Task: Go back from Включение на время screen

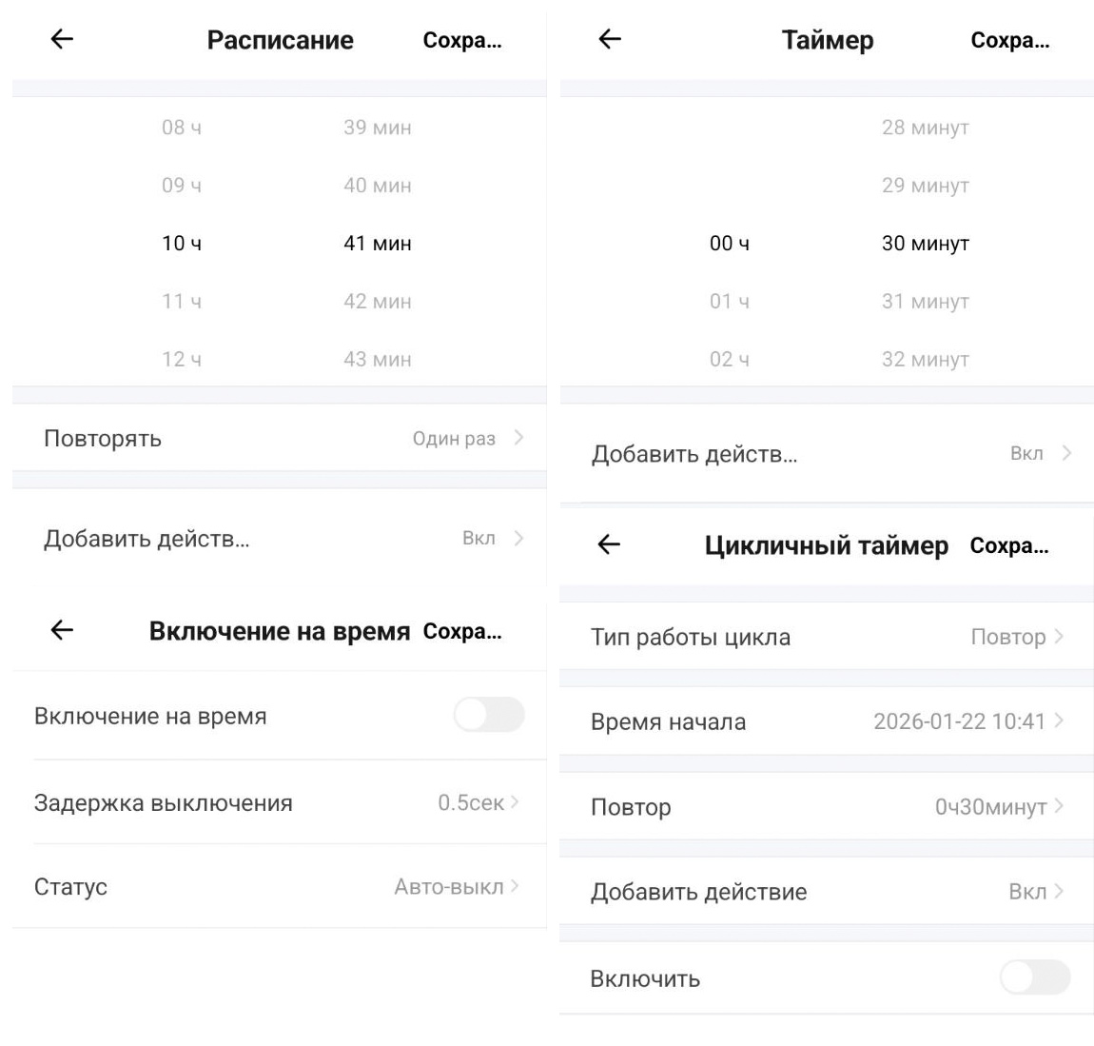Action: pos(62,630)
